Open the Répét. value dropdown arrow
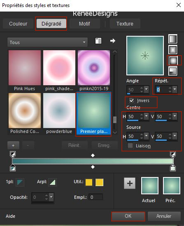The width and height of the screenshot is (184, 226). [175, 89]
